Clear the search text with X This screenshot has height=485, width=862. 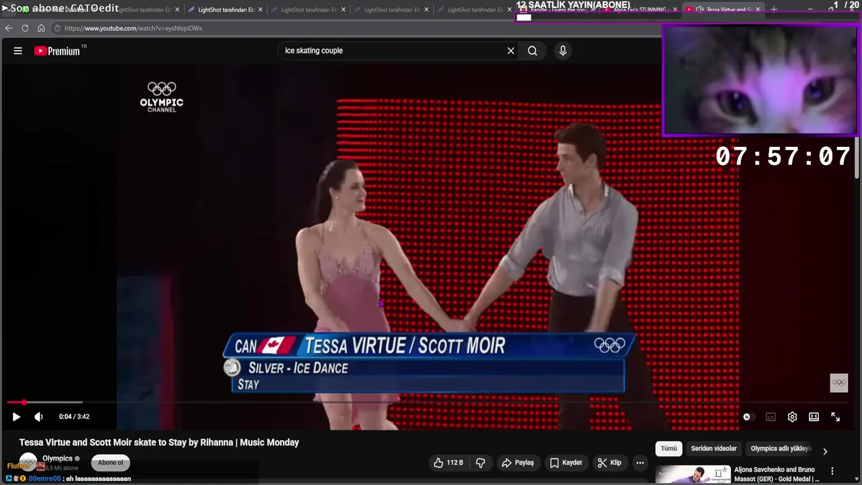click(x=510, y=51)
